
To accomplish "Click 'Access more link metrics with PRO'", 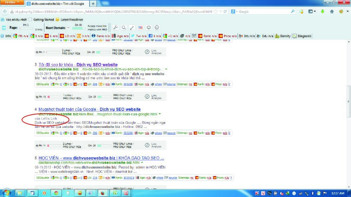I will tap(97, 28).
